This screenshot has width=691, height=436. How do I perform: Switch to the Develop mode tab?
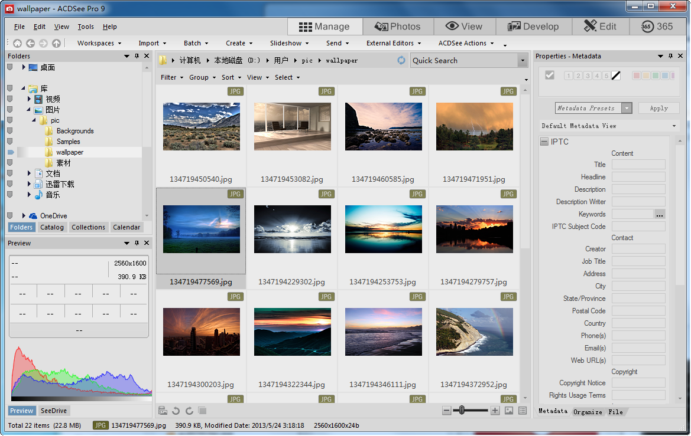tap(533, 27)
